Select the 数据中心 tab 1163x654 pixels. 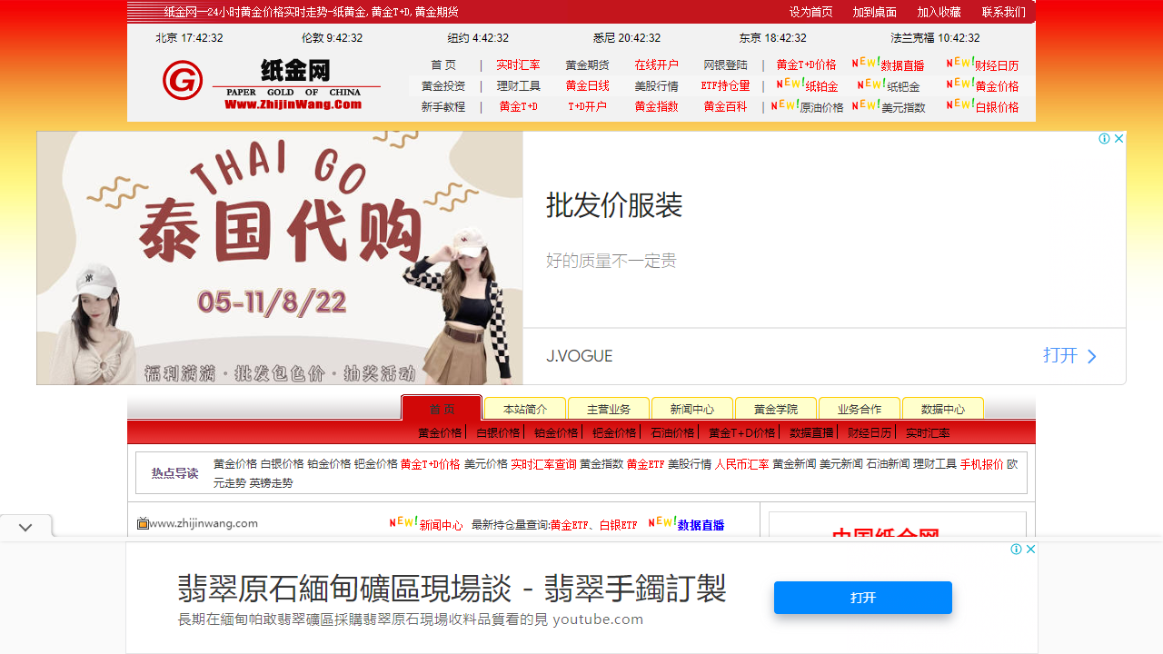click(942, 409)
